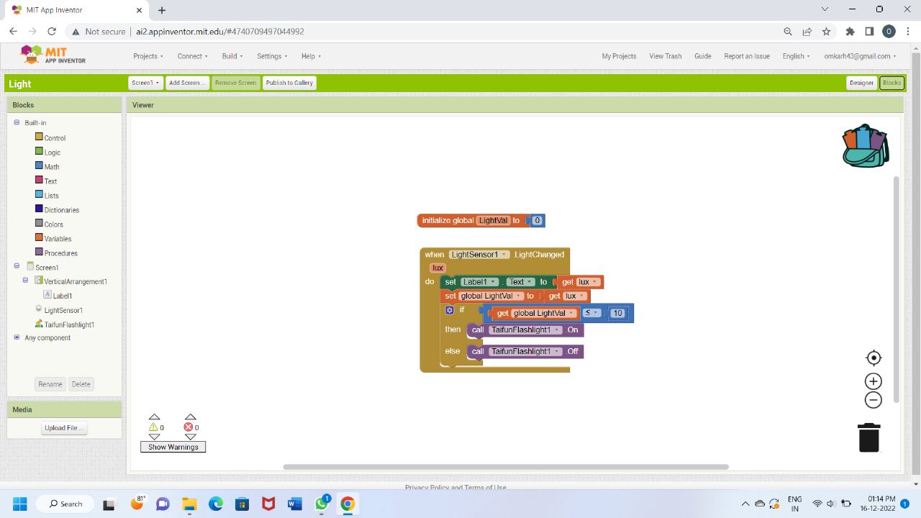Click the Upload File button
The image size is (921, 518).
(x=64, y=428)
